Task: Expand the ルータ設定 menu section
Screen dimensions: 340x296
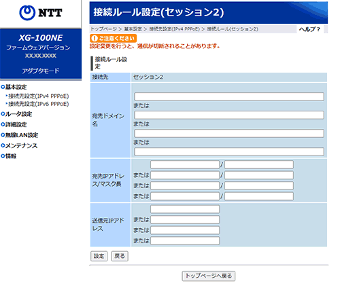Action: coord(16,114)
